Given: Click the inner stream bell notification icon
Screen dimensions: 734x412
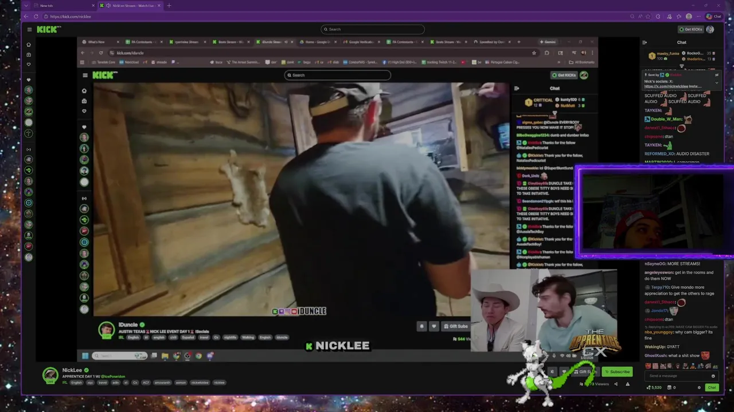Looking at the screenshot, I should click(422, 326).
